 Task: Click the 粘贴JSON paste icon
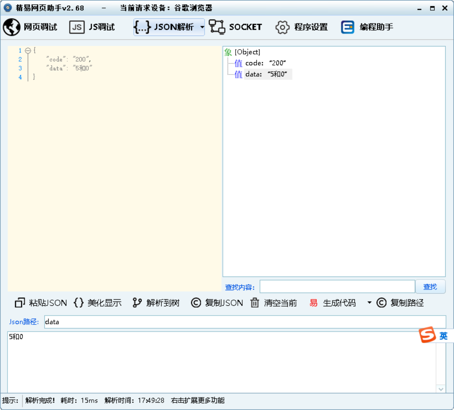20,303
